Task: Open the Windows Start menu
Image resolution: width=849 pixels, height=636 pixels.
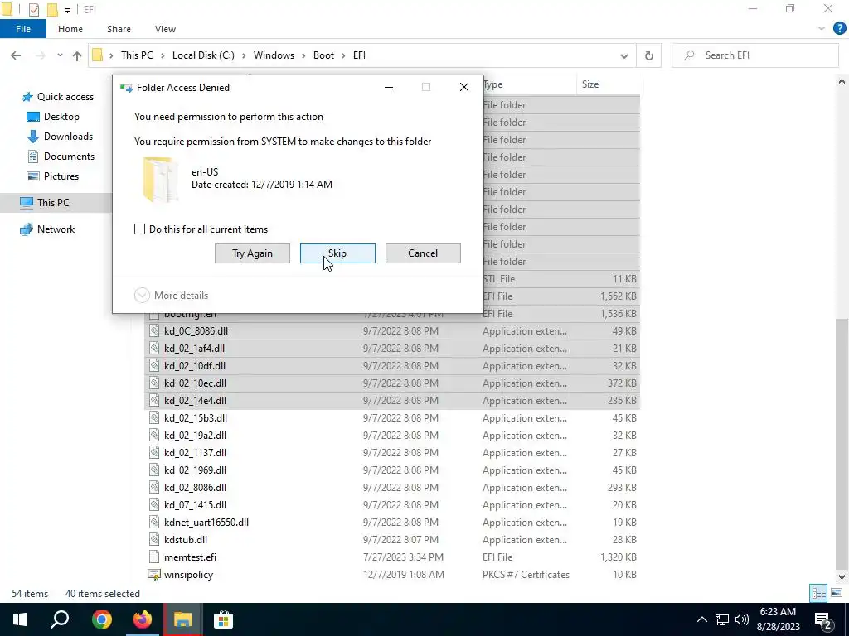Action: (x=20, y=619)
